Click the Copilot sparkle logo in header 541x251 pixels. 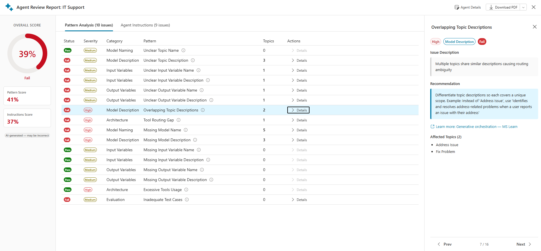click(x=9, y=7)
